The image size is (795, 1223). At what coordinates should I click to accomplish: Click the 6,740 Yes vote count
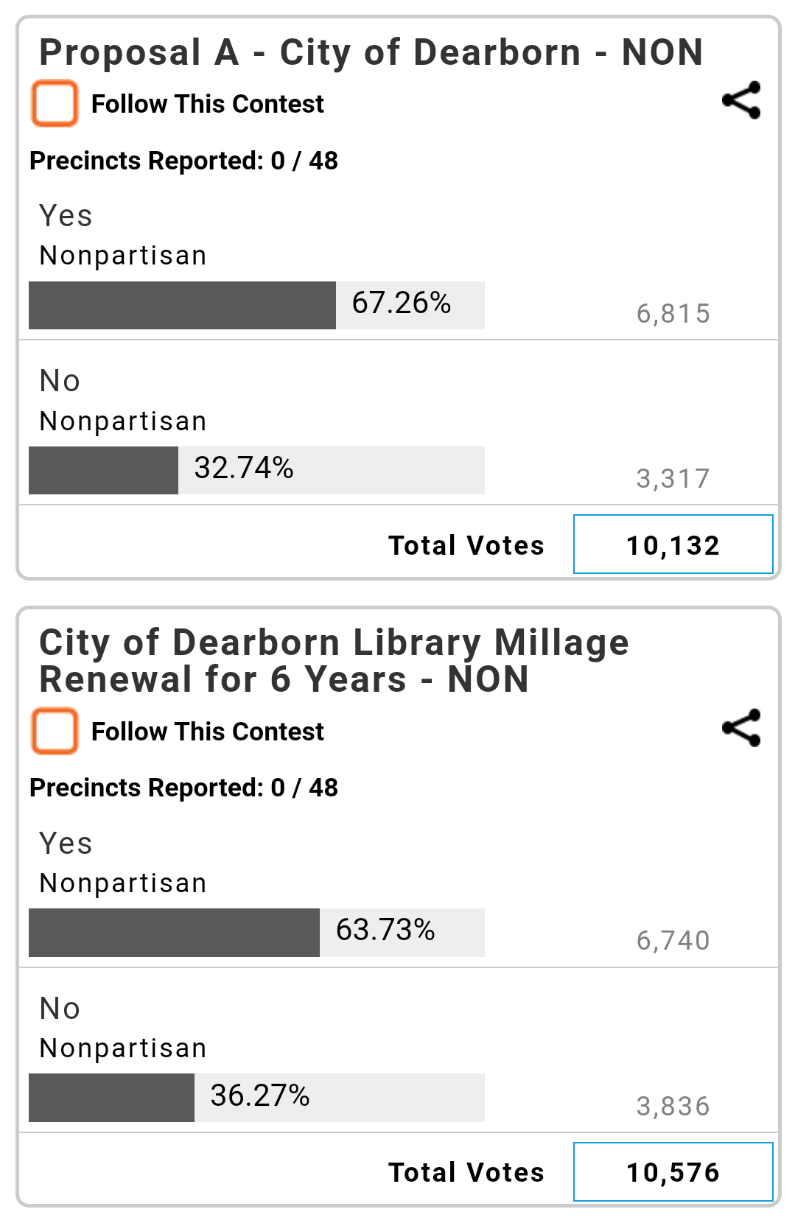click(x=673, y=941)
